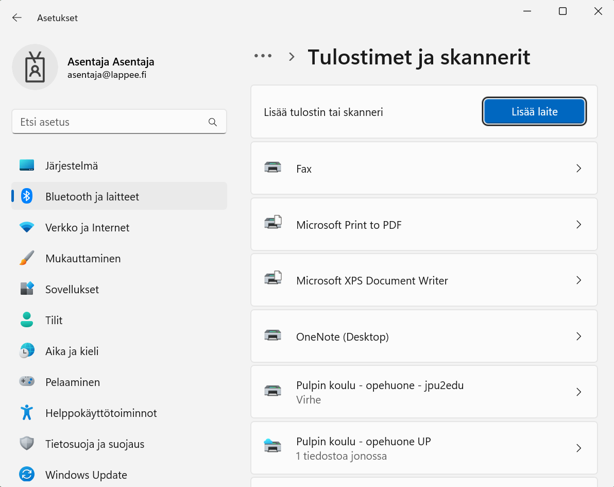Open Verkko ja Internet section

click(x=119, y=227)
